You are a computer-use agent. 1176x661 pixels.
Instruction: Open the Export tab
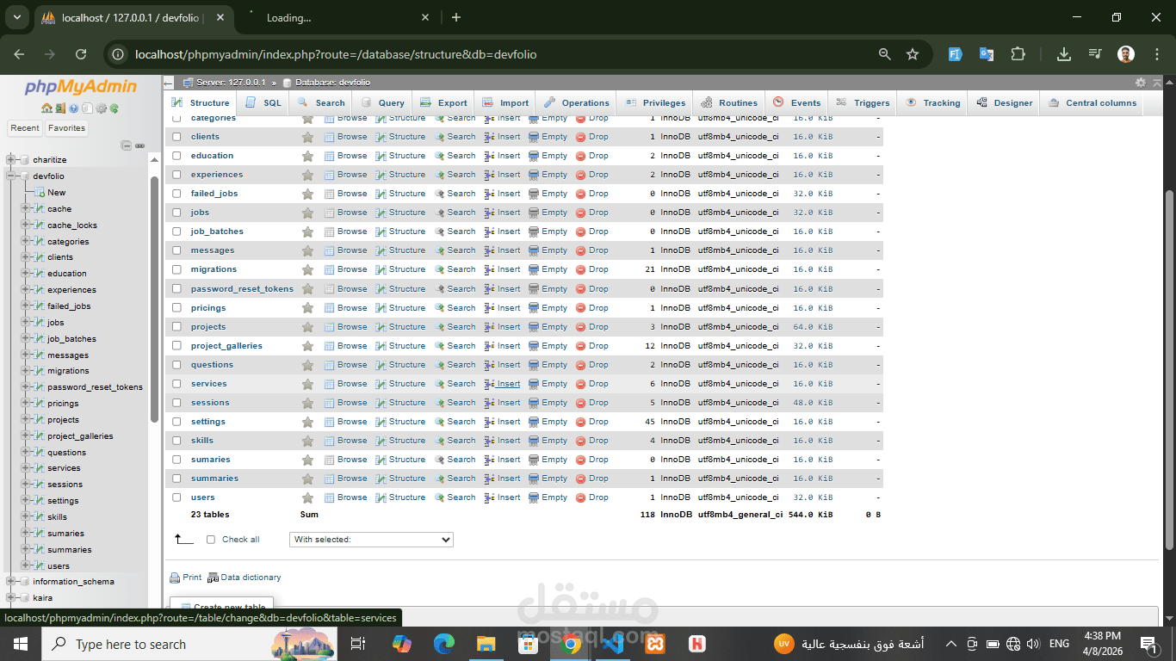point(443,102)
